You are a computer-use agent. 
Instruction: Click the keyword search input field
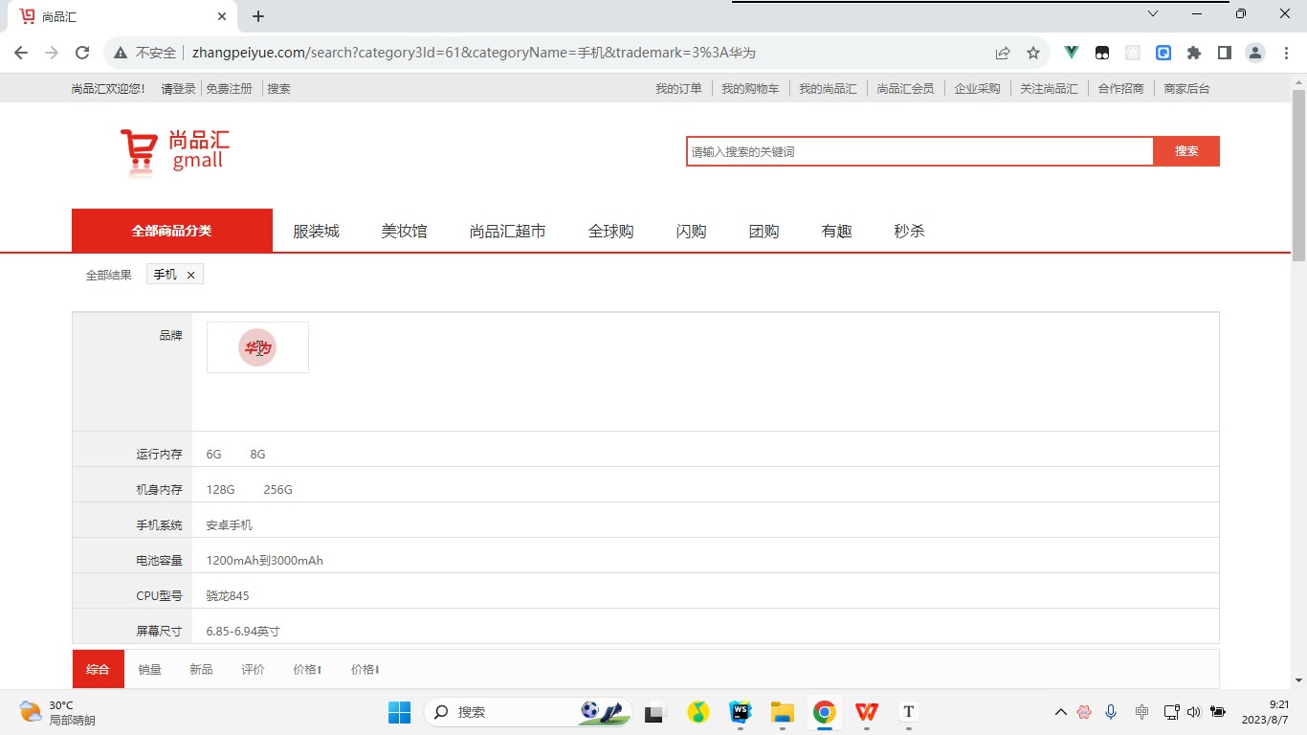(919, 151)
